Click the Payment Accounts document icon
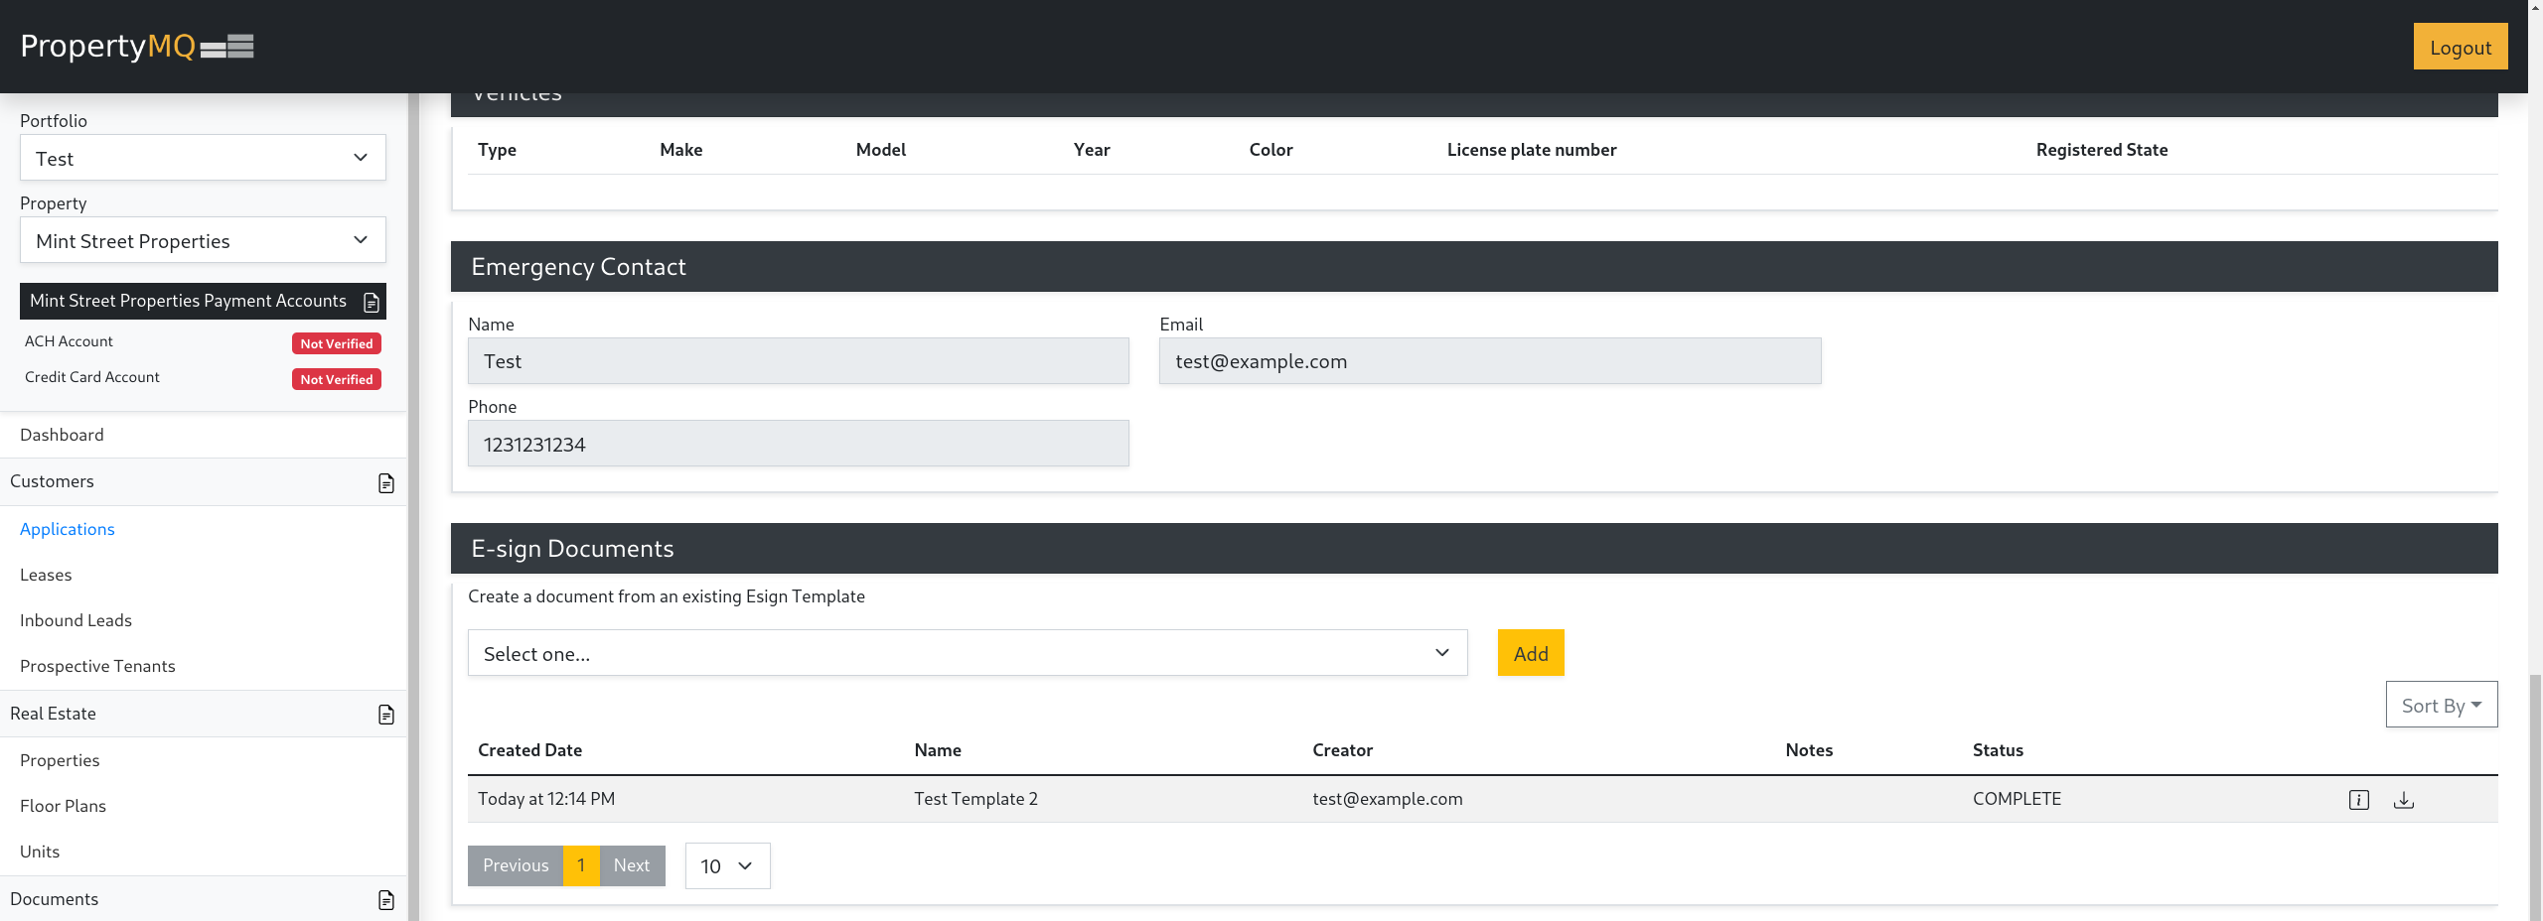 click(372, 302)
